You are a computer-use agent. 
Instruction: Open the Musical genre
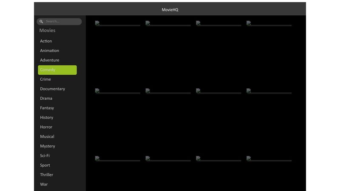(x=47, y=137)
